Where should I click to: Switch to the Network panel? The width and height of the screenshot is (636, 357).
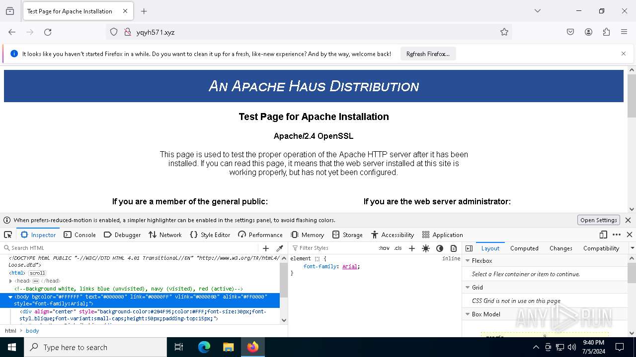point(165,235)
